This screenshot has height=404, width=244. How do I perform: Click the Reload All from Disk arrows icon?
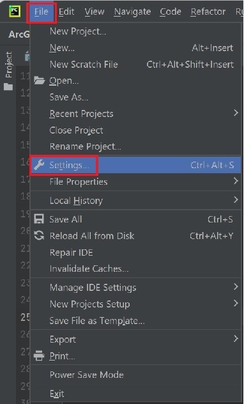click(x=39, y=236)
